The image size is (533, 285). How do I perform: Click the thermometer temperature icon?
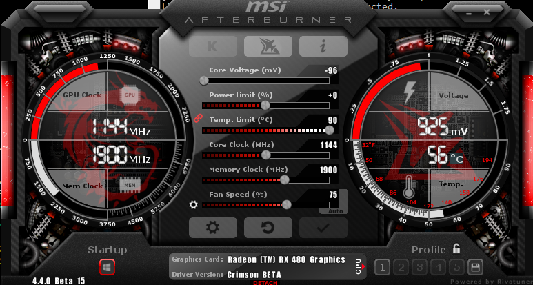click(x=409, y=186)
